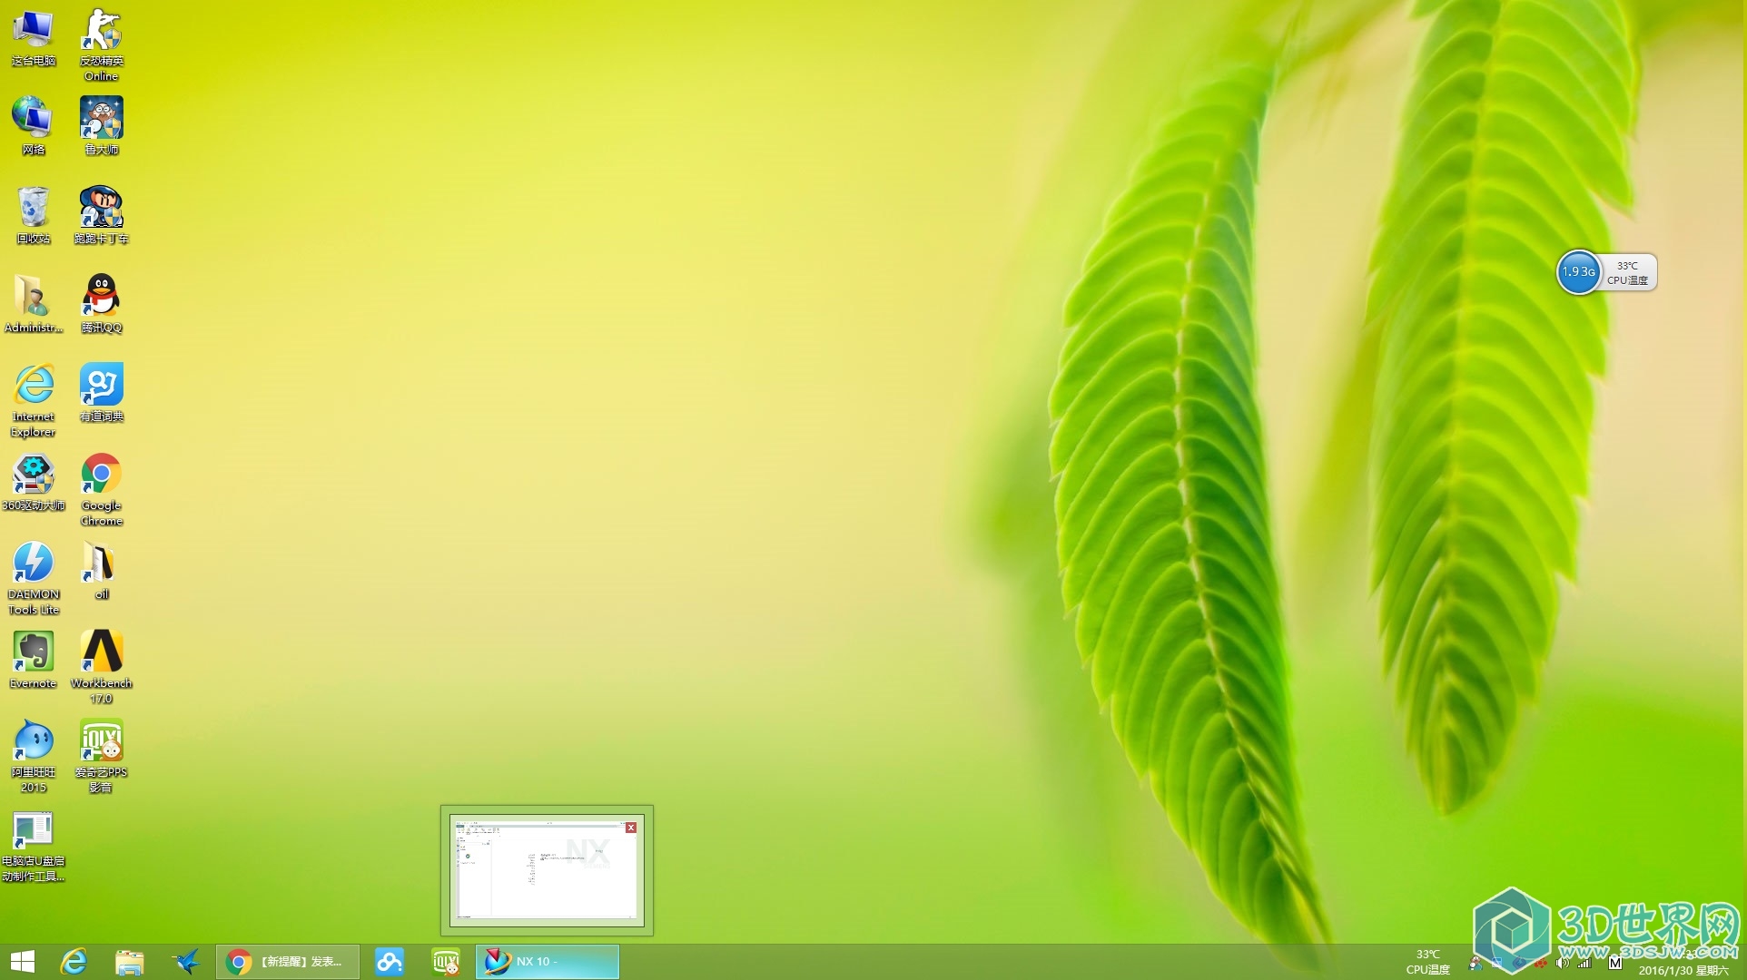This screenshot has height=980, width=1747.
Task: Open the iQIYI taskbar icon
Action: pyautogui.click(x=446, y=962)
